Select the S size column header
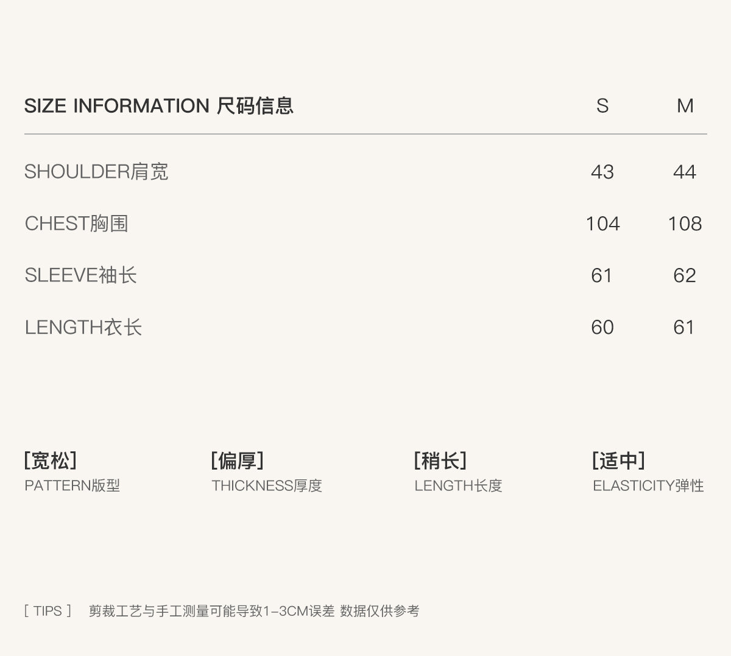The width and height of the screenshot is (731, 656). 602,106
